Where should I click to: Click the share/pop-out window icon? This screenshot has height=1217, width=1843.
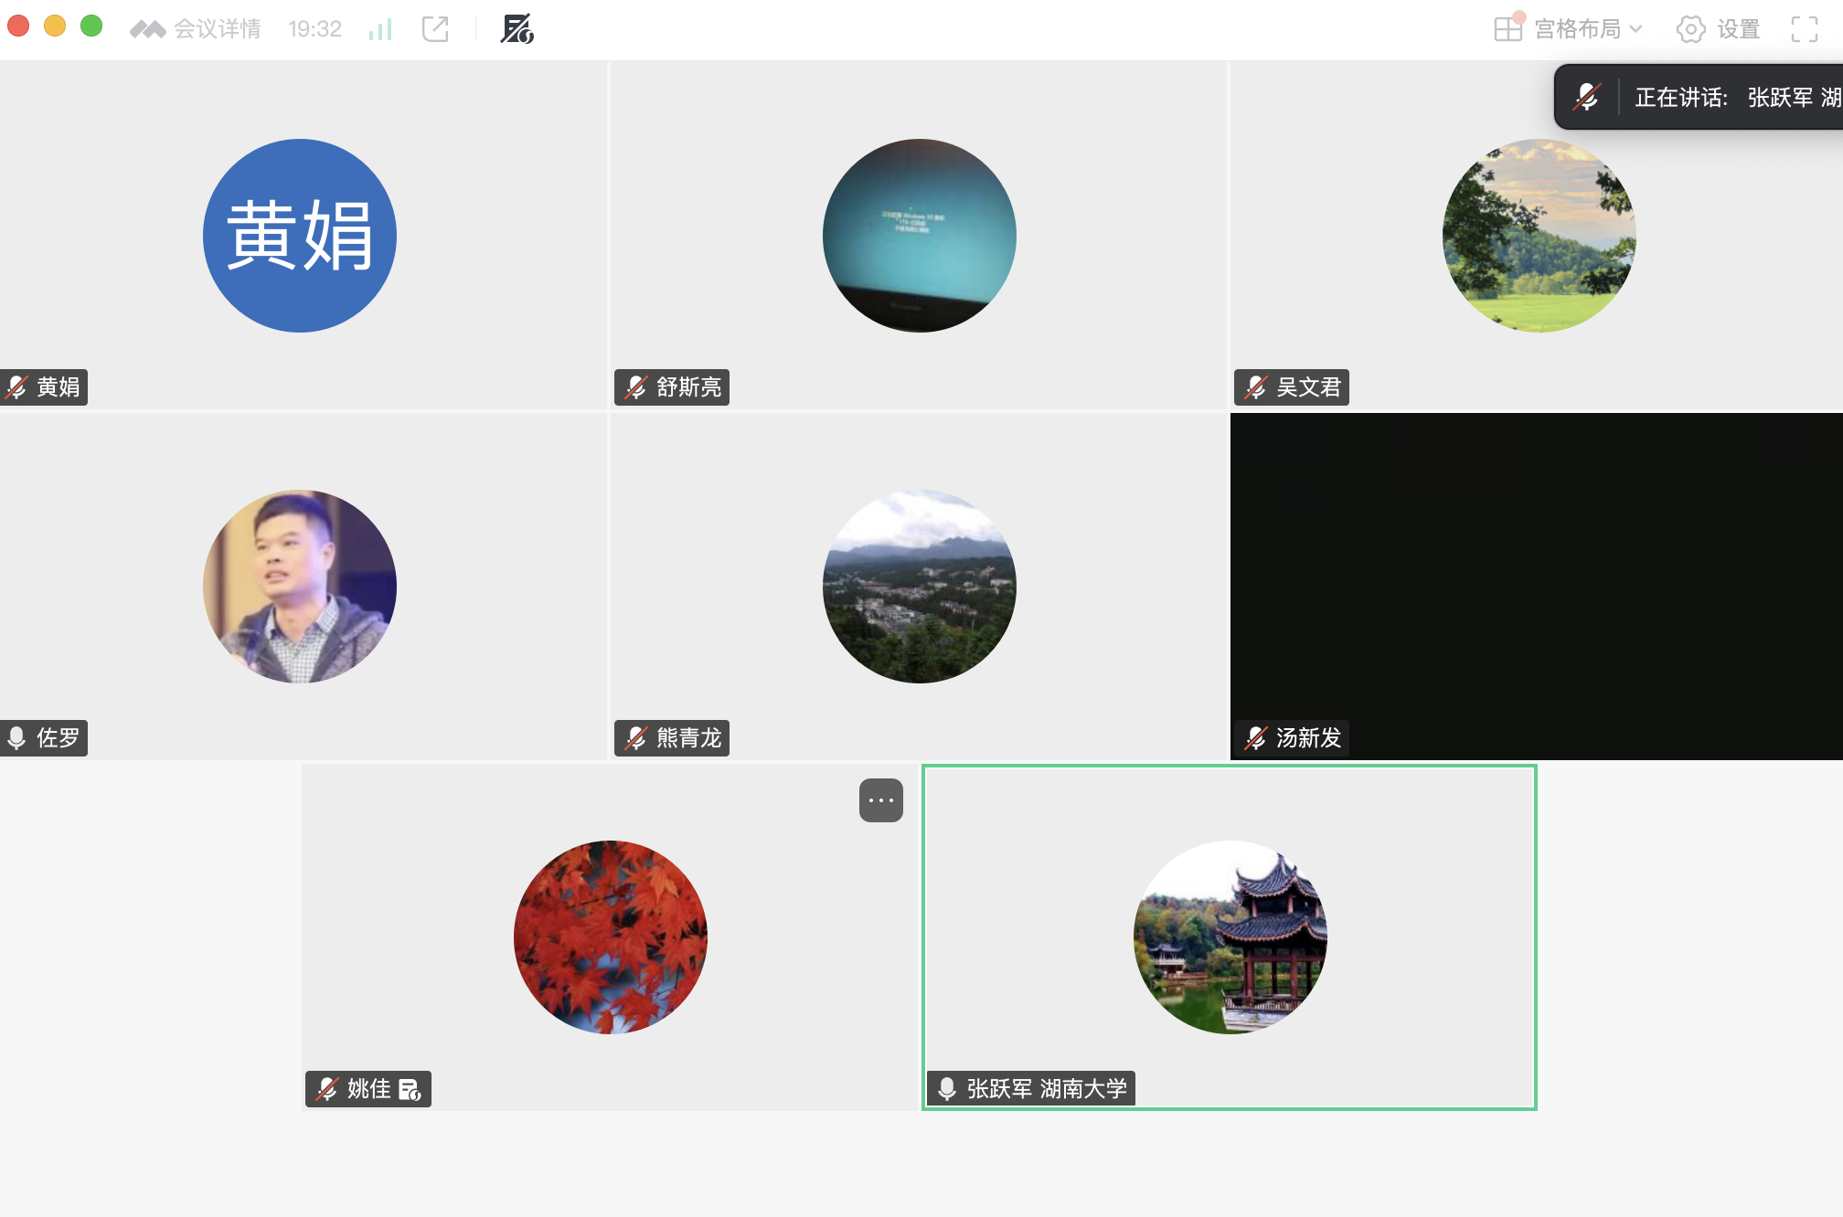435,29
